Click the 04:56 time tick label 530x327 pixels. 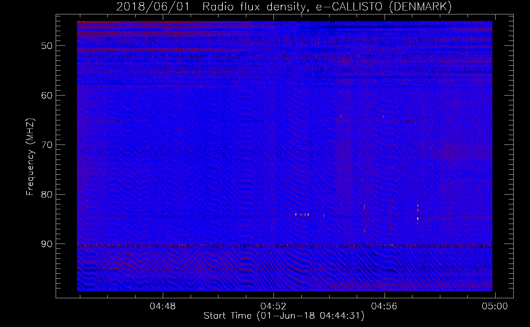point(384,306)
